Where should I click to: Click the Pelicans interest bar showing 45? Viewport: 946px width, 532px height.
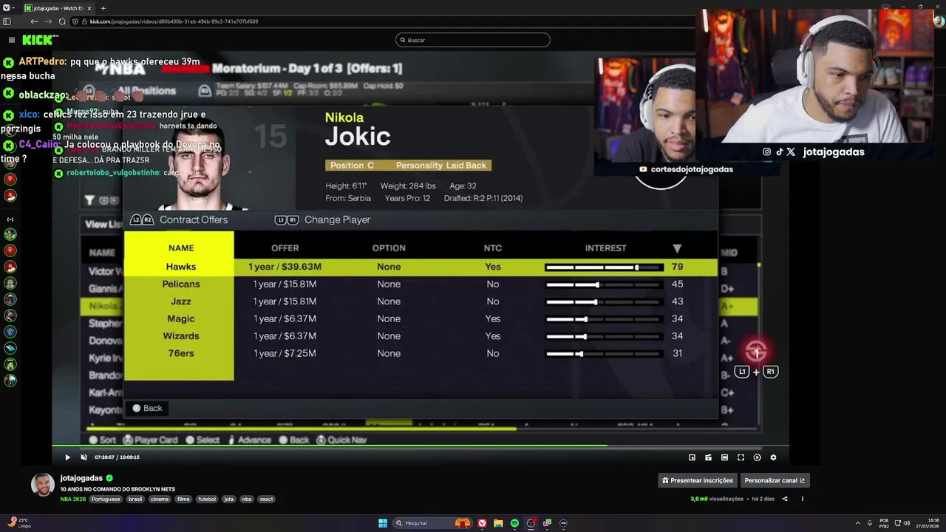click(x=604, y=284)
